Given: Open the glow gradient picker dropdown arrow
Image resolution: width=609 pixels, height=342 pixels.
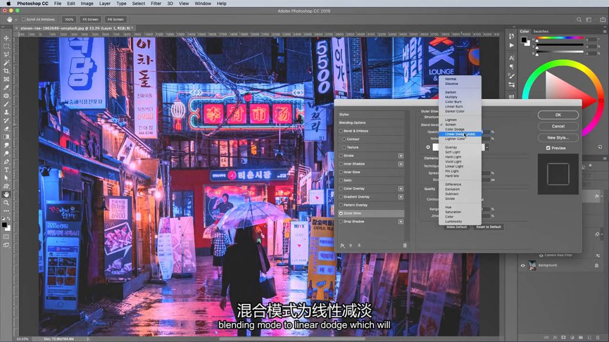Looking at the screenshot, I should pos(486,147).
